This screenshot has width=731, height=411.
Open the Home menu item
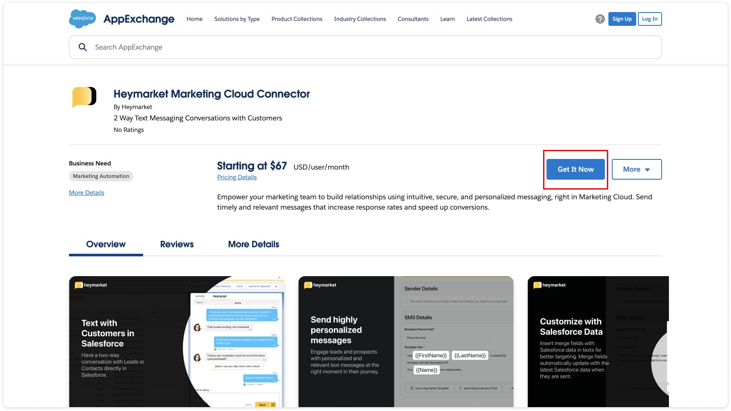[194, 19]
